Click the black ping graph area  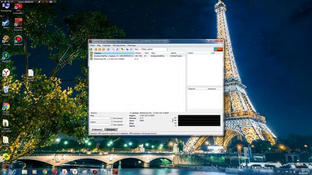pos(199,121)
